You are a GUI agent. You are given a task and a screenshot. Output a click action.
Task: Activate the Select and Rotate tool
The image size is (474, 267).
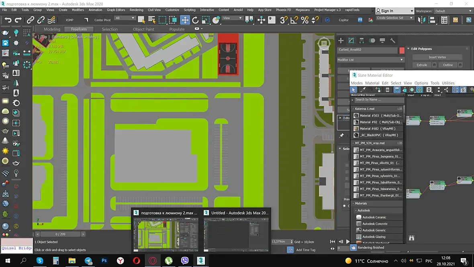click(195, 20)
